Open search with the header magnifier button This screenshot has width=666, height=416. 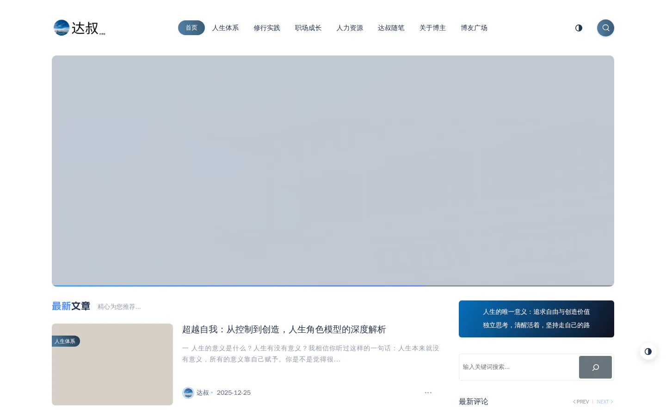[x=605, y=28]
